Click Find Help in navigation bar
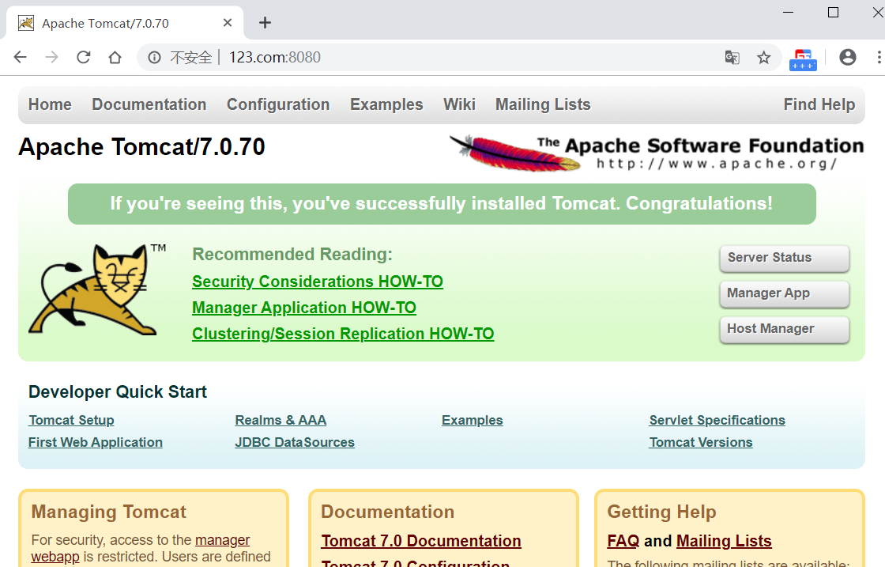Viewport: 885px width, 567px height. coord(819,104)
